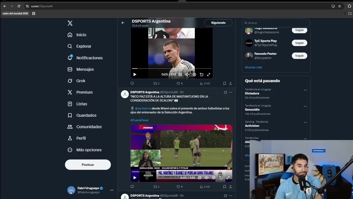Go back with profile header arrow
The image size is (353, 199).
[x=123, y=23]
